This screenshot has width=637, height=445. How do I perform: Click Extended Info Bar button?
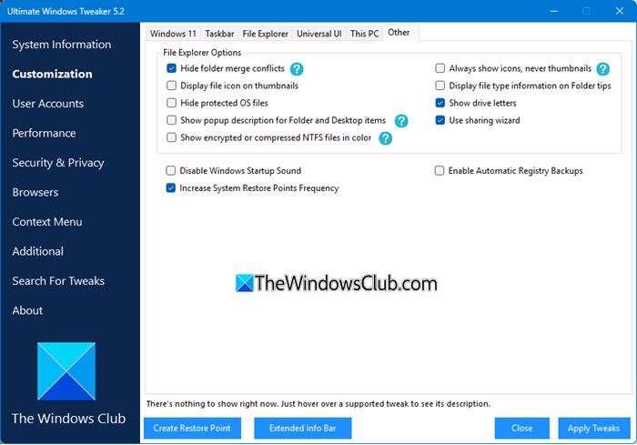point(303,428)
